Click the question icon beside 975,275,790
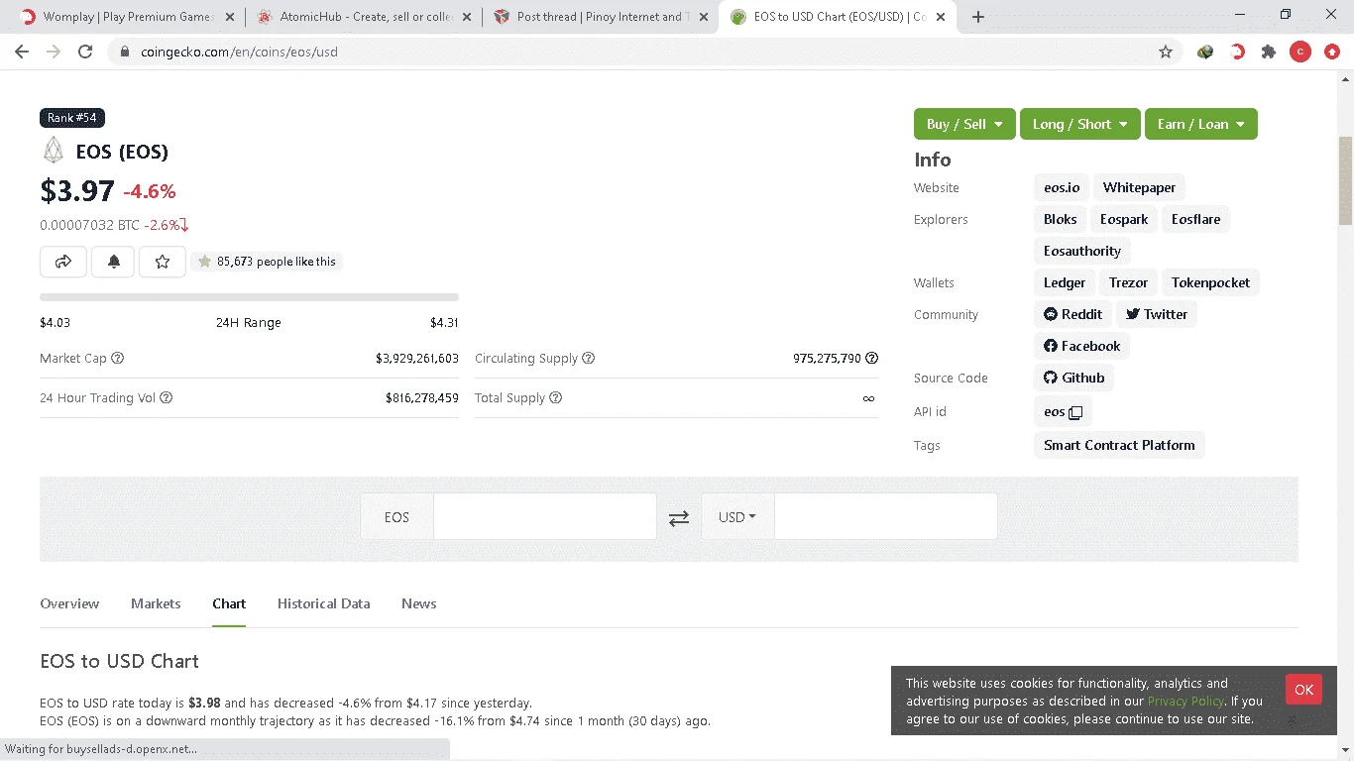This screenshot has height=761, width=1354. point(872,358)
